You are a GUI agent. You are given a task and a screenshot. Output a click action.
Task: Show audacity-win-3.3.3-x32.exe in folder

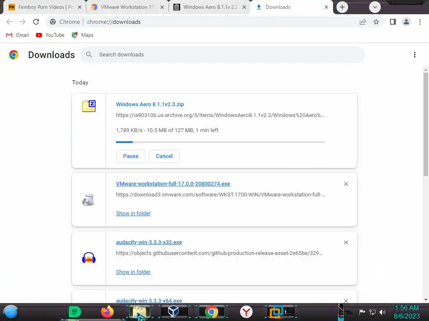coord(133,272)
